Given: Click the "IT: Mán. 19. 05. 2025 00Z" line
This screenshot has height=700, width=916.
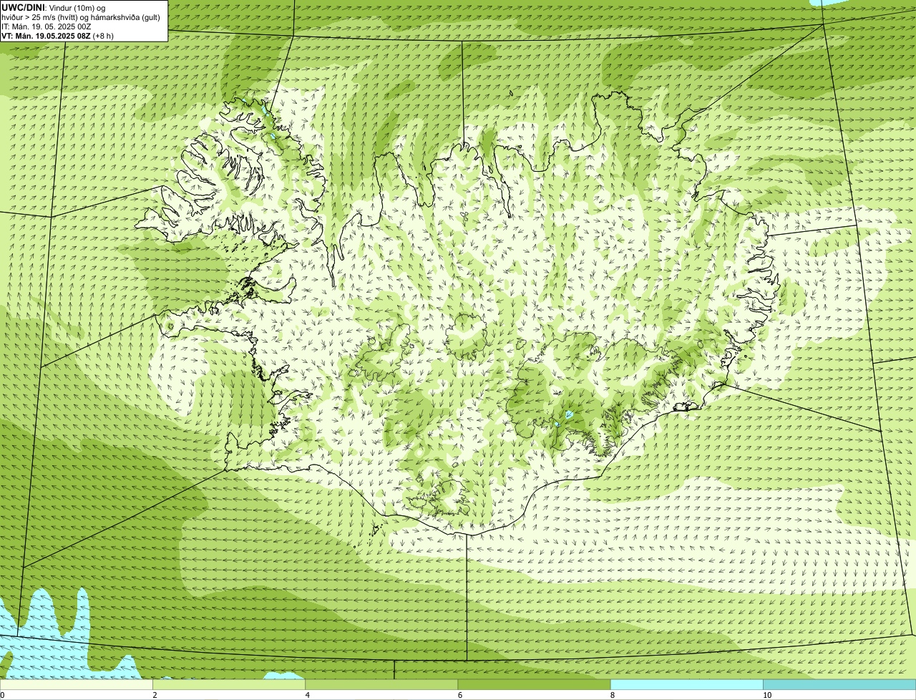Looking at the screenshot, I should point(47,26).
